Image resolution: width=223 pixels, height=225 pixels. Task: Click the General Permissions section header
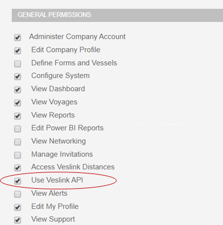point(117,15)
